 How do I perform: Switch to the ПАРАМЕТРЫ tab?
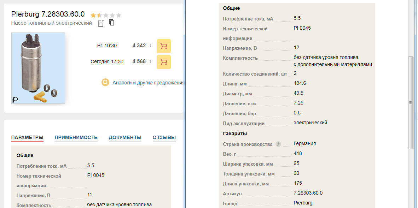(x=27, y=137)
